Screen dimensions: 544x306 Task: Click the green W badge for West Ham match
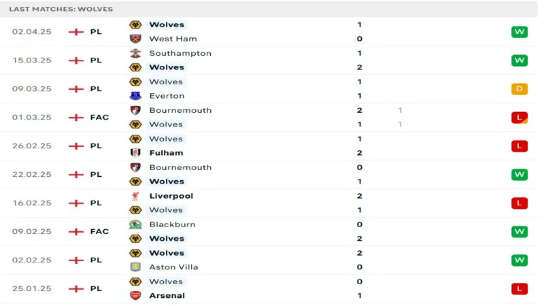point(519,32)
